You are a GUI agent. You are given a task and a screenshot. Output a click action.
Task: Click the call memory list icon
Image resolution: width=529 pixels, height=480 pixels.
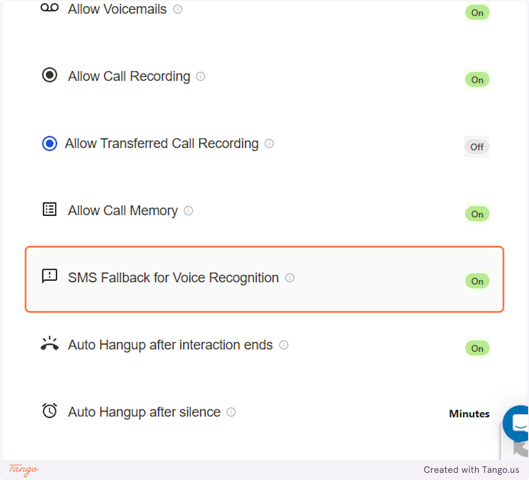49,210
